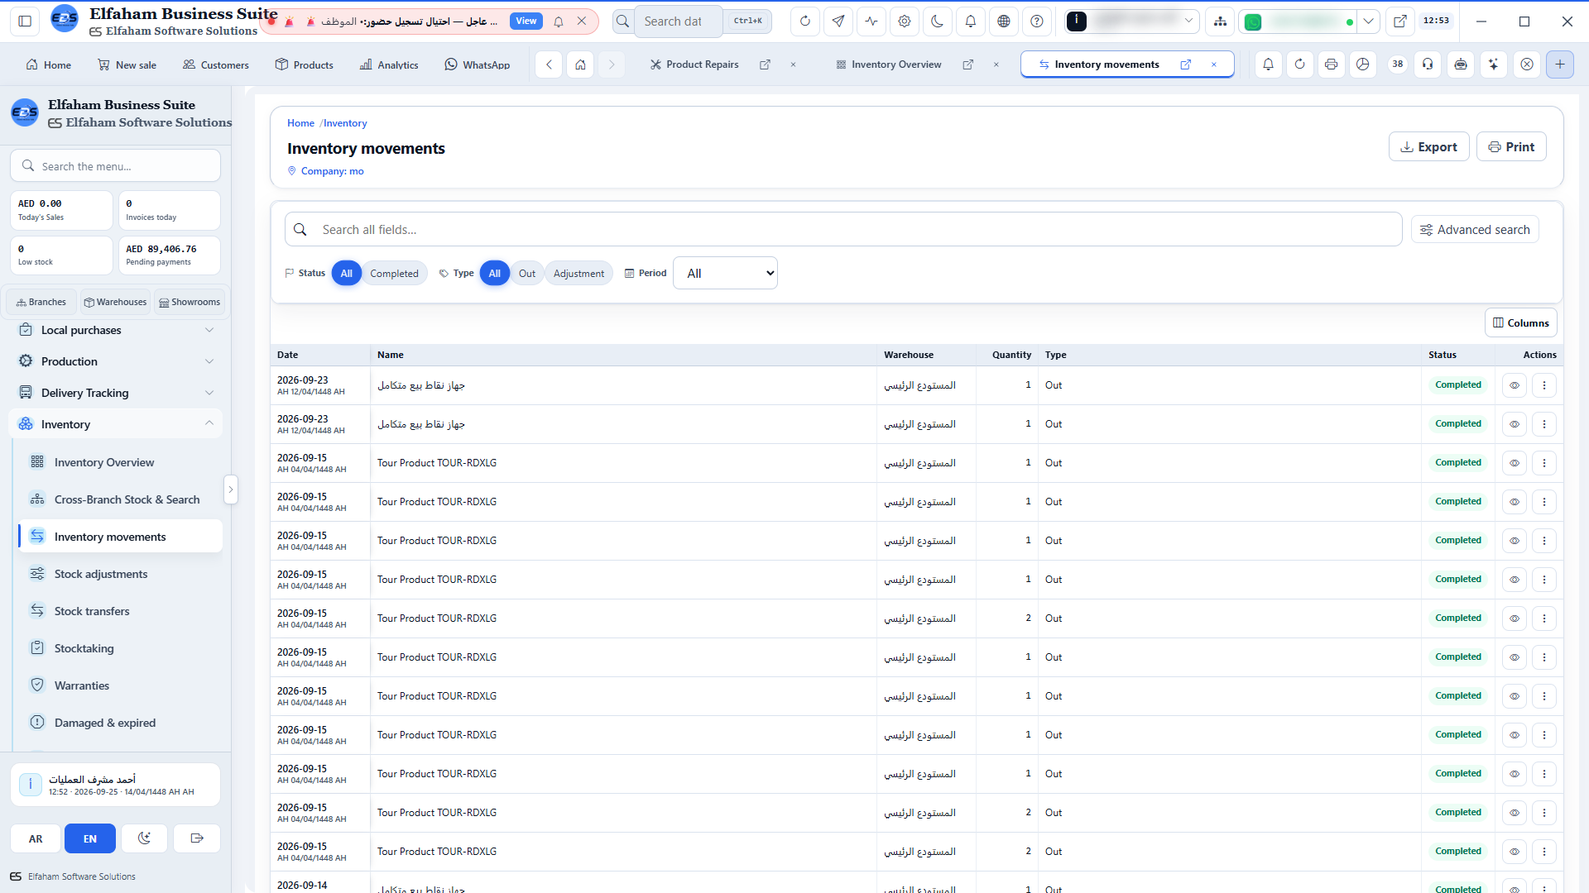Focus the Search all fields box
Screen dimensions: 1589x893
tap(843, 230)
